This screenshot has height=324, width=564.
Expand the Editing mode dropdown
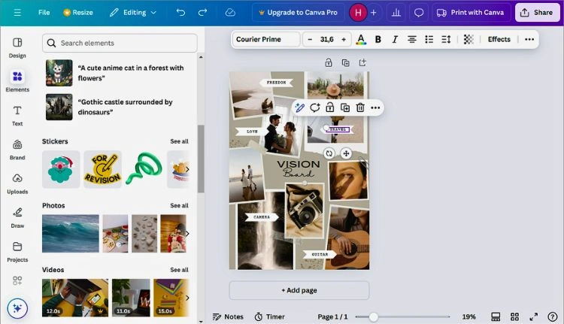point(133,13)
